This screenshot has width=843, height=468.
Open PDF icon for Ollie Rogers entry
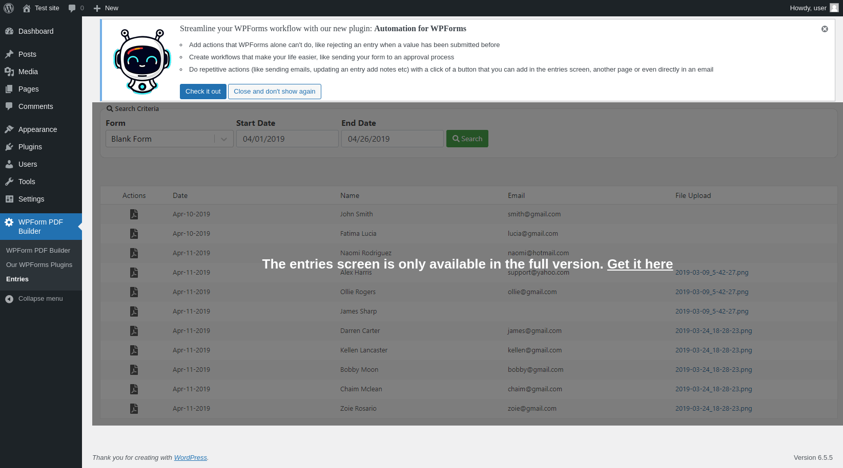pos(134,292)
